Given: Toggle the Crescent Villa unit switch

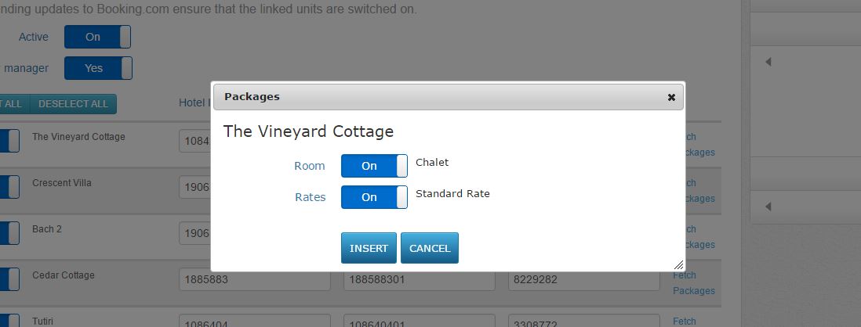Looking at the screenshot, I should click(9, 187).
